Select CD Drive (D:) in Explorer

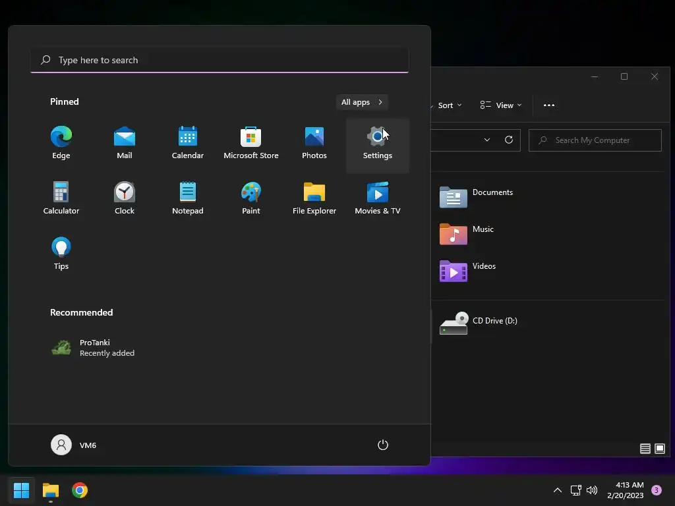point(479,323)
